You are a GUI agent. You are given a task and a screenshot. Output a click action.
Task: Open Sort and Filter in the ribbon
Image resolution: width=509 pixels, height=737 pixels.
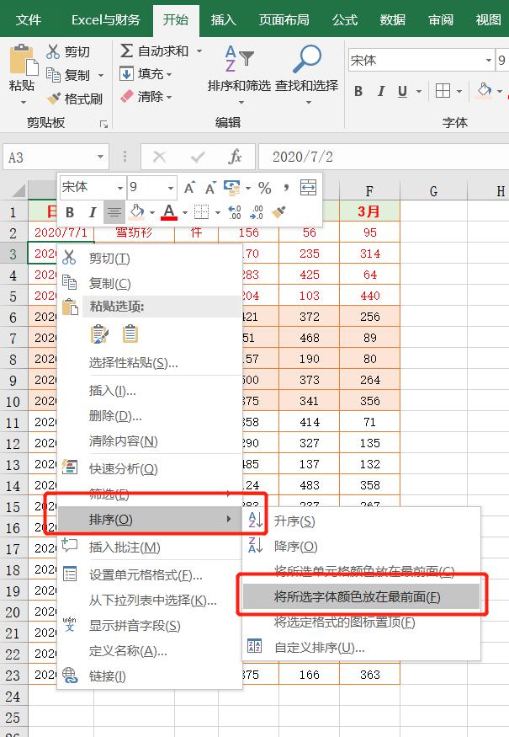(x=239, y=74)
